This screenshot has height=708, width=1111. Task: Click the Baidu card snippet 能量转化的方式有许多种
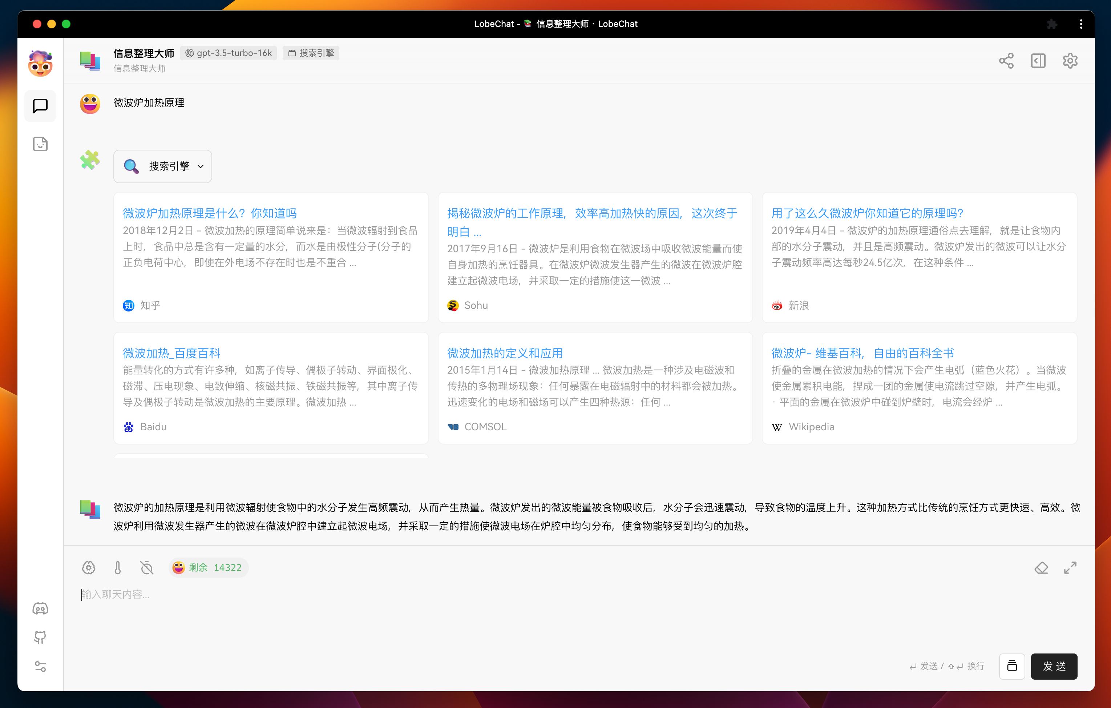(x=271, y=386)
